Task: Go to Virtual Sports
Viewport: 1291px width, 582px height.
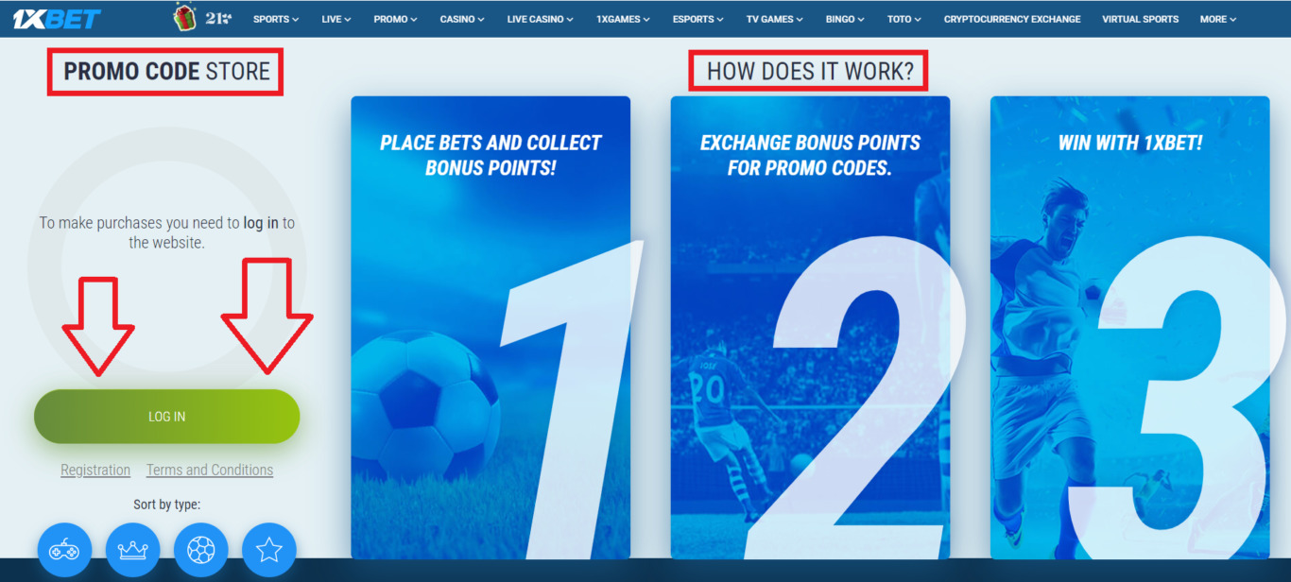Action: pos(1140,19)
